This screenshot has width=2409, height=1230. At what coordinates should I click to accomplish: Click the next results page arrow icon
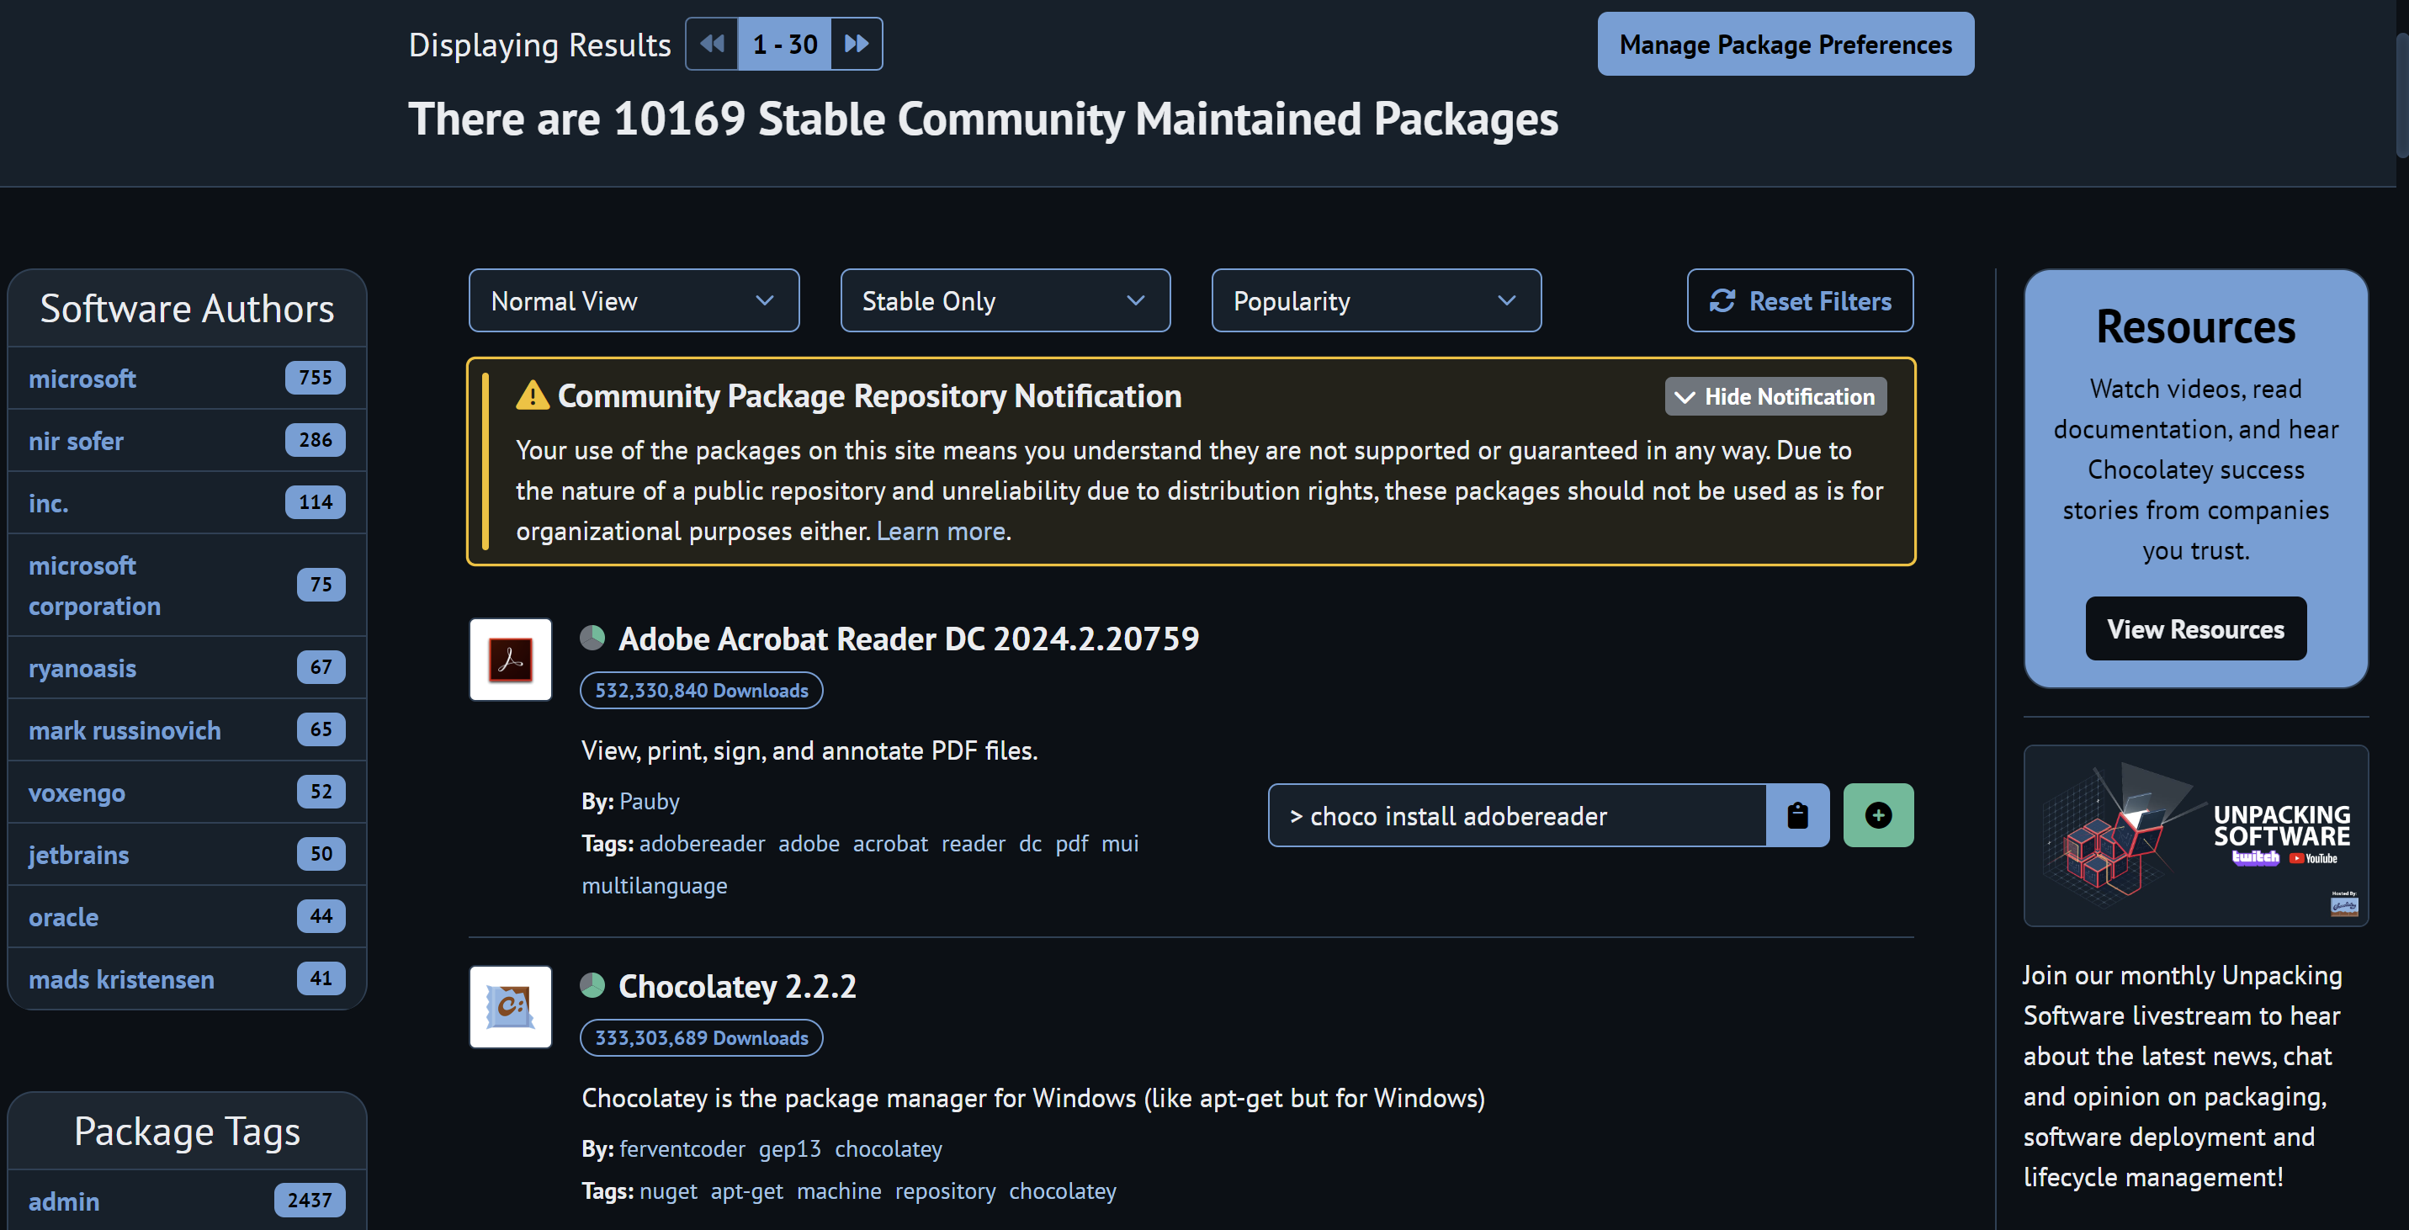856,44
